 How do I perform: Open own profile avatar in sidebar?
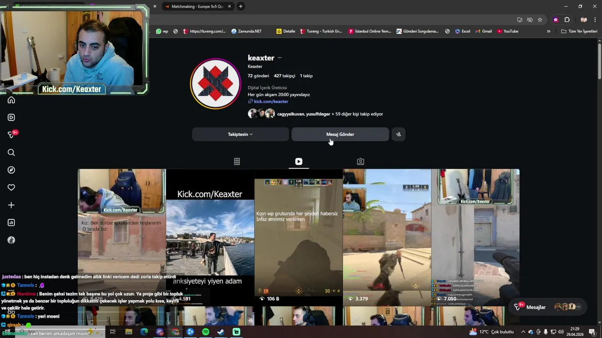coord(11,240)
